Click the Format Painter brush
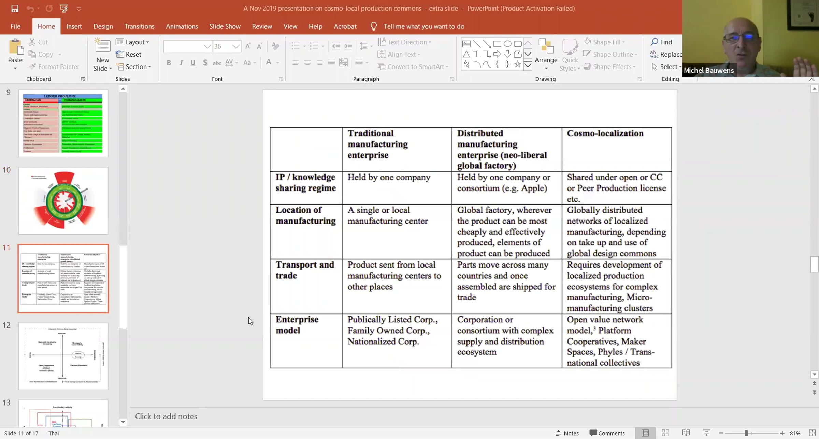Screen dimensions: 819x439 [x=32, y=66]
